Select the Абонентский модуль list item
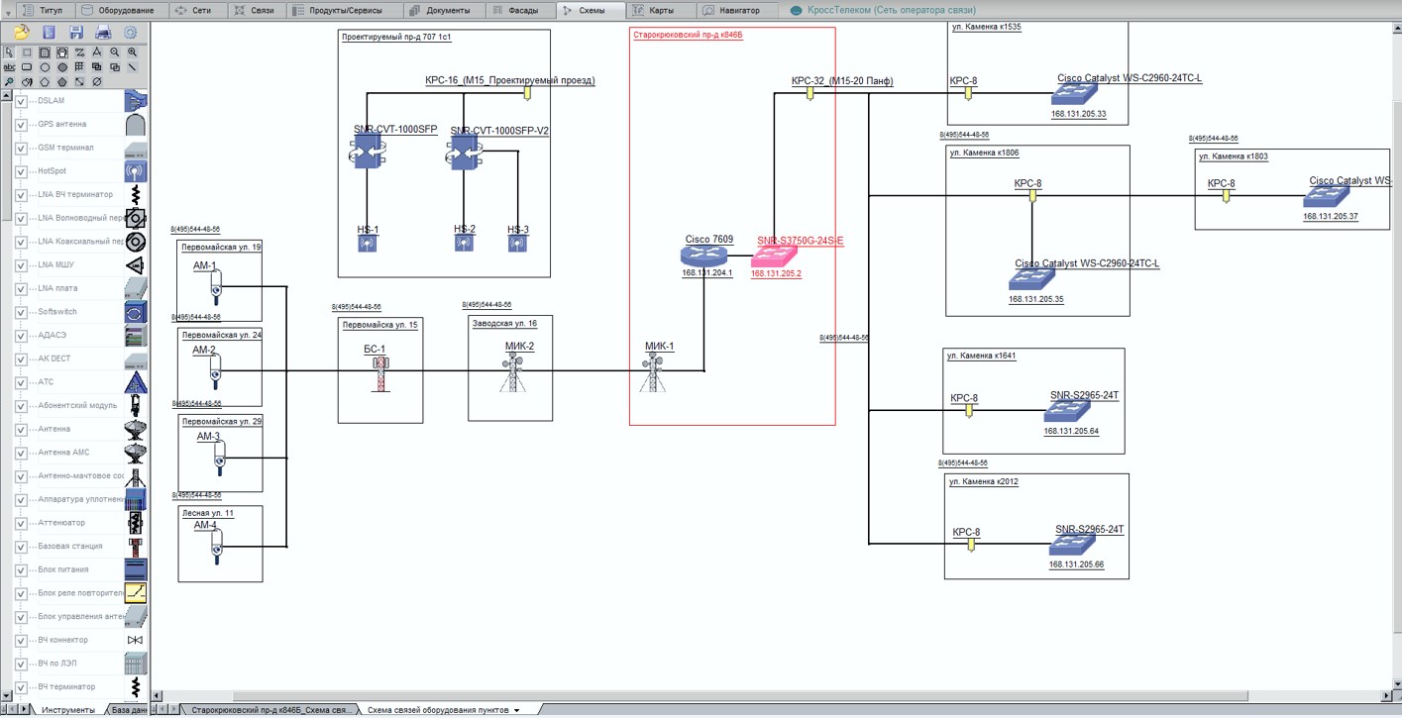Image resolution: width=1402 pixels, height=718 pixels. (77, 406)
